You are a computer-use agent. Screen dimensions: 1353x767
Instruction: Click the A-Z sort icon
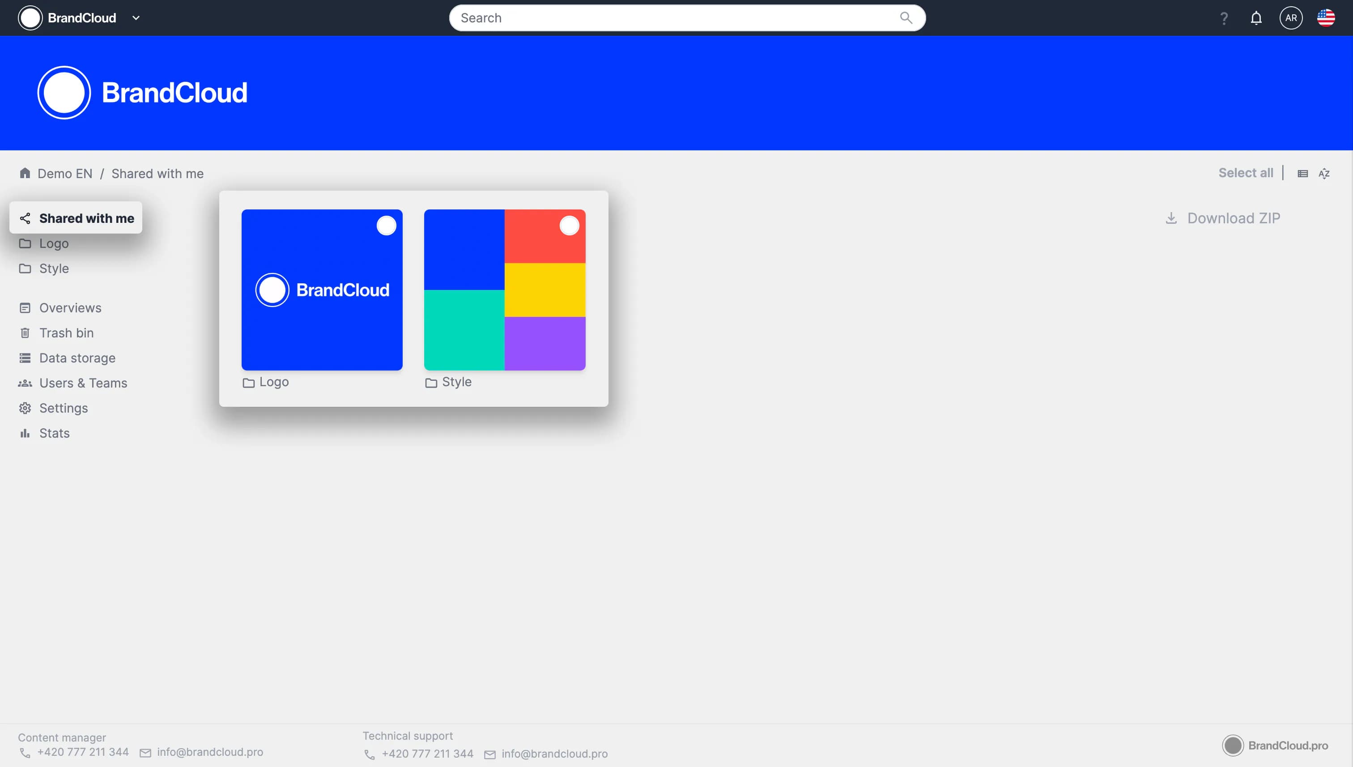click(1324, 174)
